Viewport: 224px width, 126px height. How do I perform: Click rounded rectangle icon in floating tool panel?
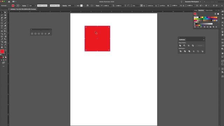(35, 34)
